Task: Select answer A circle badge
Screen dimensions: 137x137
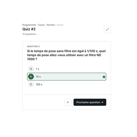Action: pyautogui.click(x=31, y=69)
